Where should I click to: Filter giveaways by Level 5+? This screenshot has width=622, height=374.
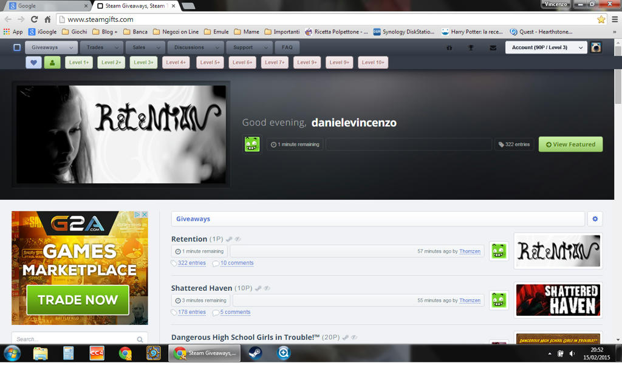coord(210,63)
